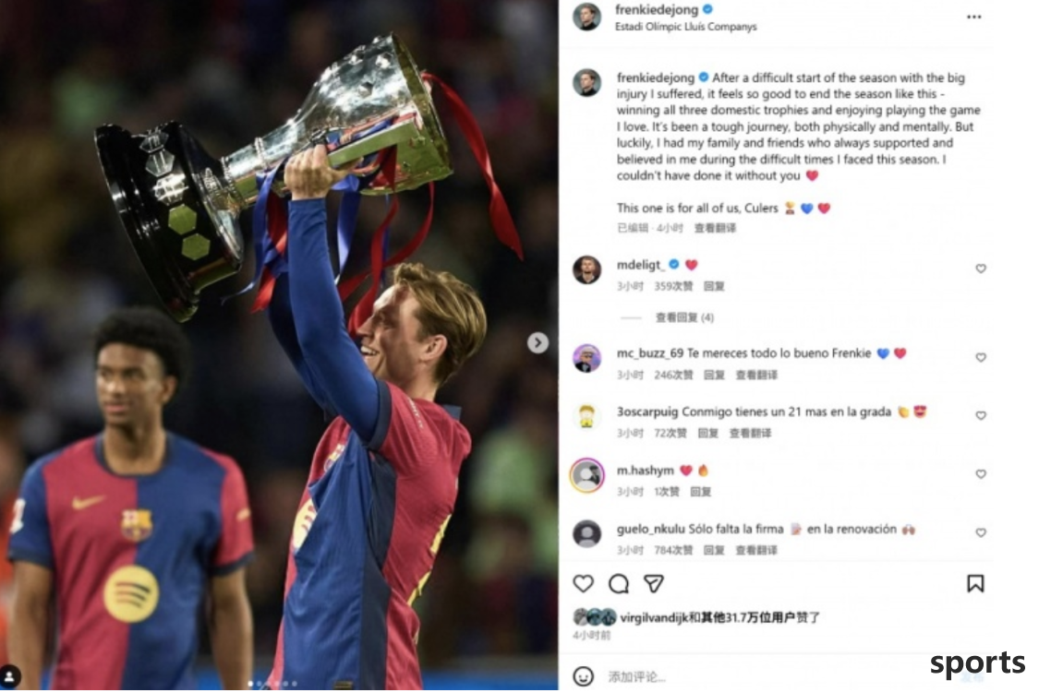
Task: Reply to the m.hashym comment
Action: (700, 492)
